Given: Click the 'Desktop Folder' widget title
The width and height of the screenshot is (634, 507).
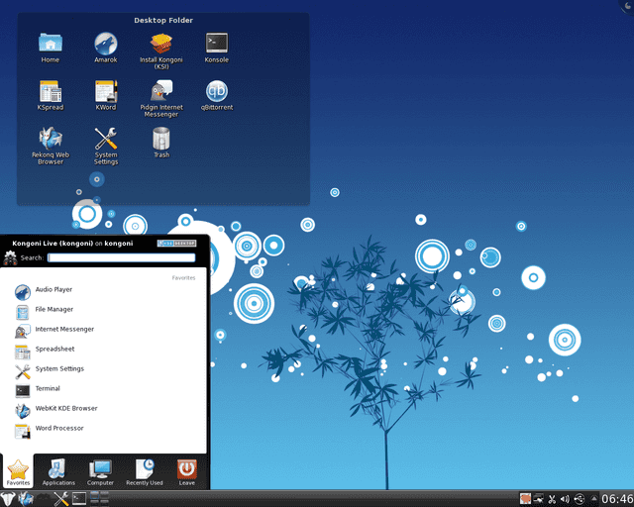Looking at the screenshot, I should coord(163,20).
